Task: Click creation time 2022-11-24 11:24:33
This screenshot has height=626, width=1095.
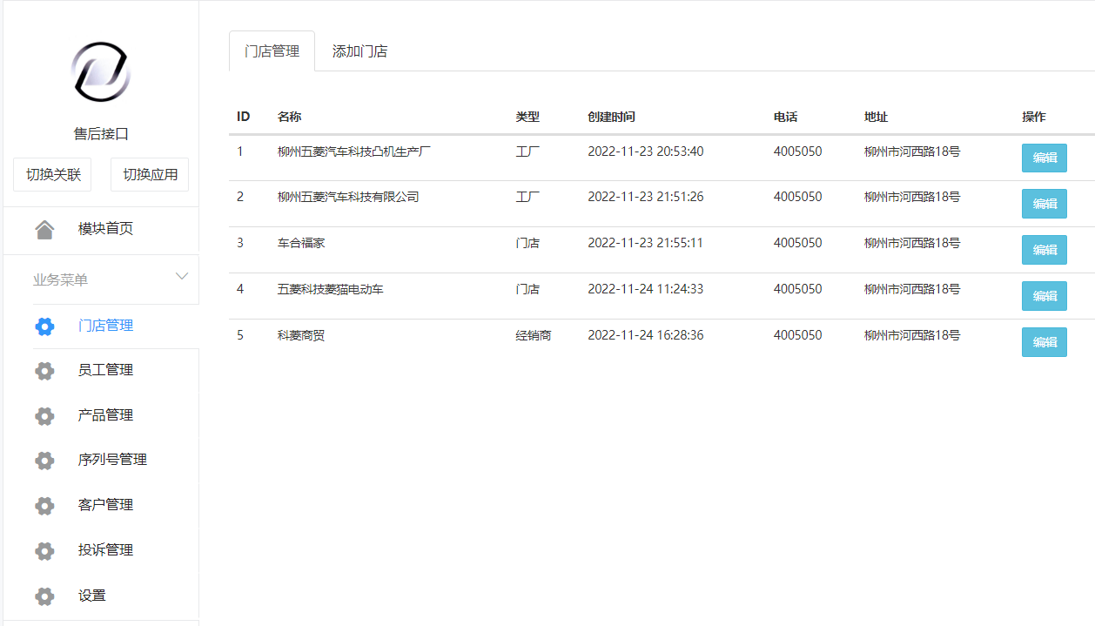Action: (645, 289)
